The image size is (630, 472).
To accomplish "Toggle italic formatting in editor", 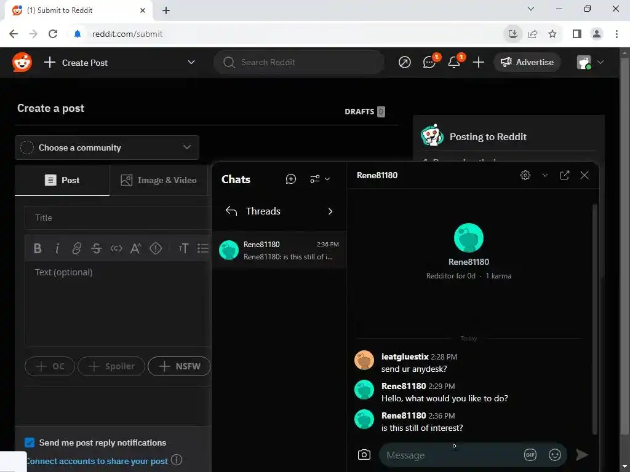I will click(x=57, y=248).
